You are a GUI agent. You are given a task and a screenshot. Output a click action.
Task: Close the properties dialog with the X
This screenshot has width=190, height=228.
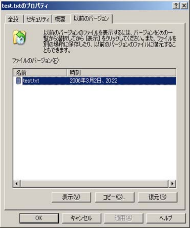tap(184, 6)
